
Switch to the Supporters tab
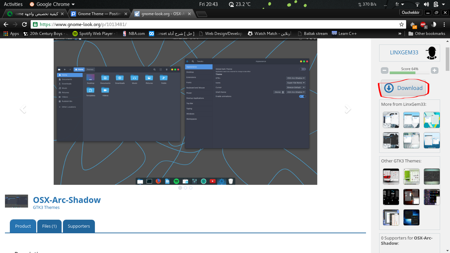79,226
